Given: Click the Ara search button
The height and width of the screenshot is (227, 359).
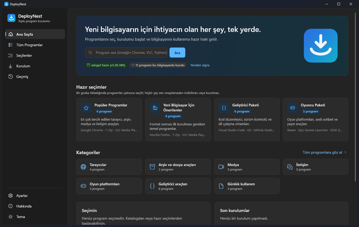Looking at the screenshot, I should coord(177,53).
